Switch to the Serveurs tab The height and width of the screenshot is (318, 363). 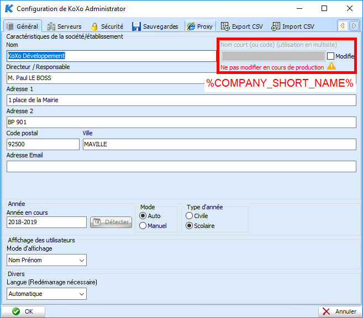pyautogui.click(x=64, y=26)
